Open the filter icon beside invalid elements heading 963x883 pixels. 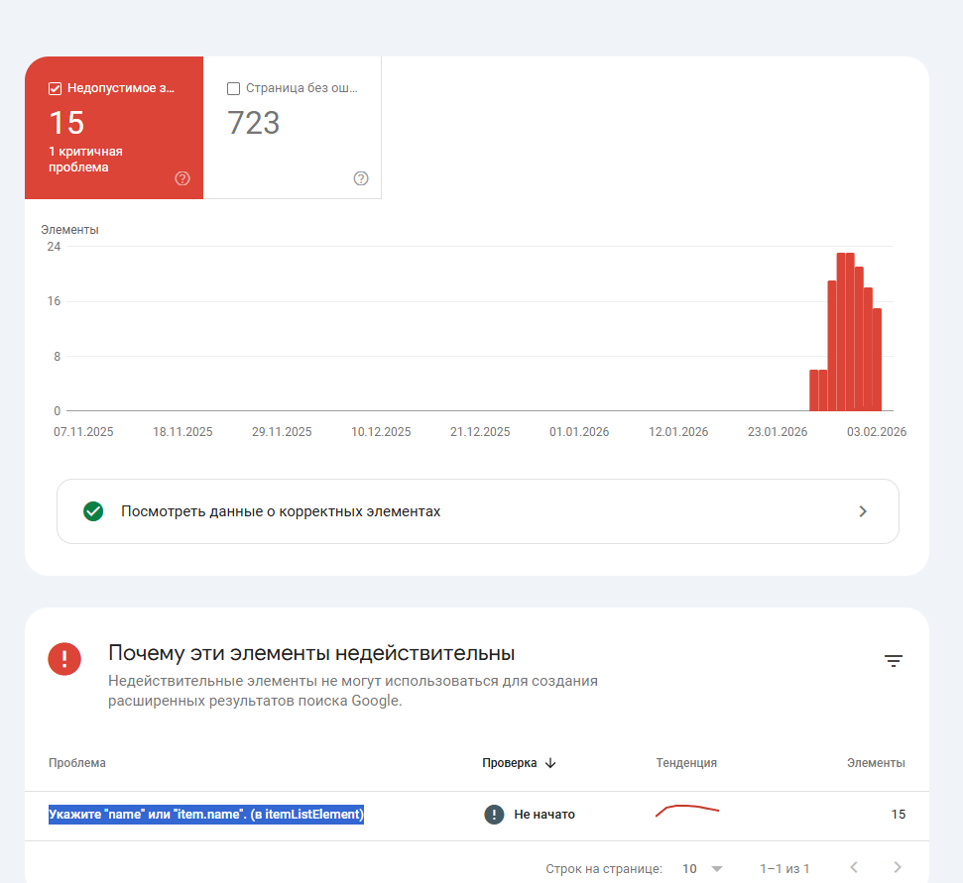point(893,661)
